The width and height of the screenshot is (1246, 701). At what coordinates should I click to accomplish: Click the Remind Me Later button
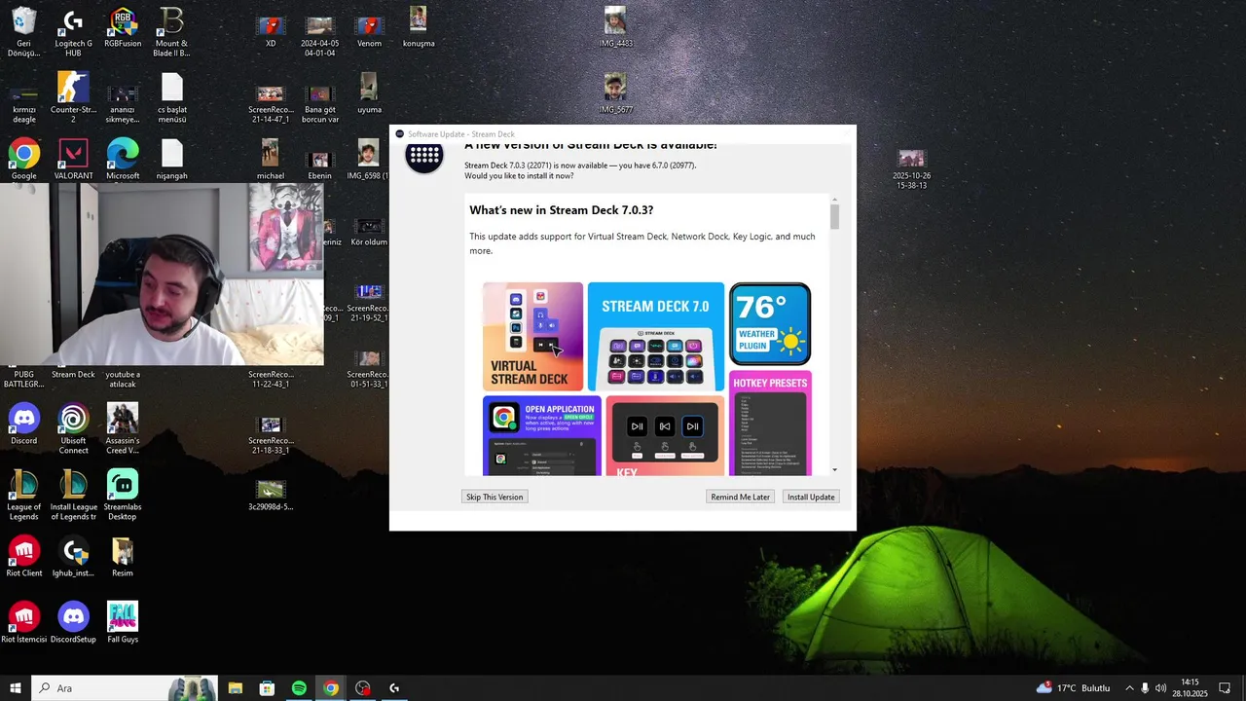(740, 497)
